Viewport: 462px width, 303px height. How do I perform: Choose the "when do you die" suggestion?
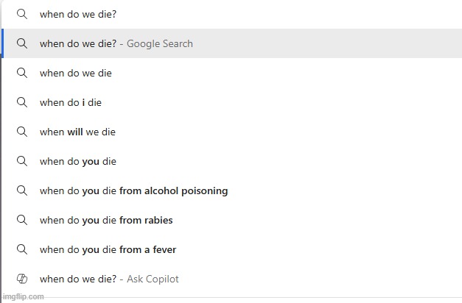(78, 161)
